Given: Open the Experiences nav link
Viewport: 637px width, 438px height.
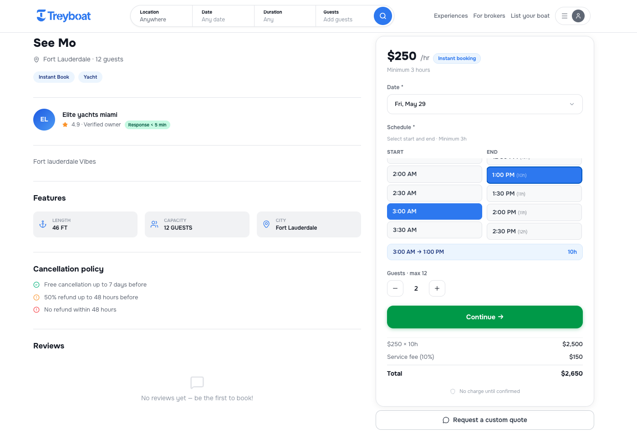Looking at the screenshot, I should point(451,16).
